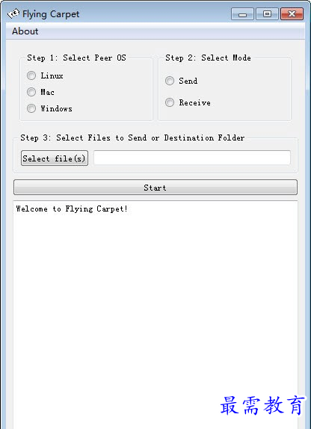Click the blue Chinese watermark text
Screen dimensions: 311x429
click(x=262, y=406)
